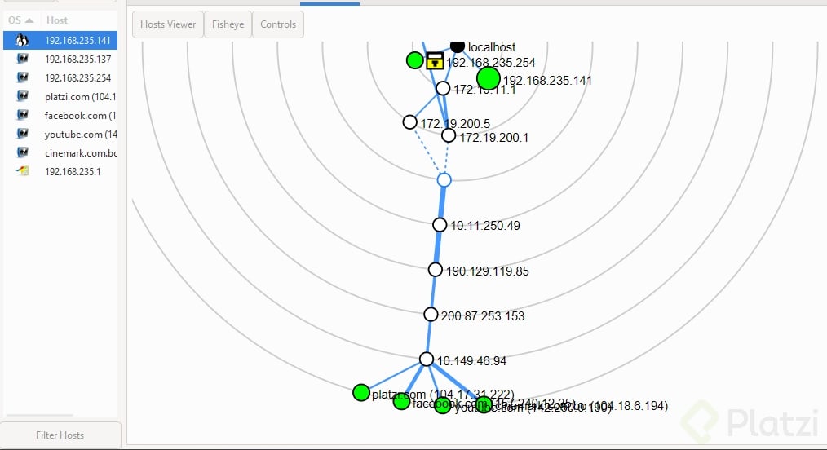Select host 192.168.235.137 in the list

click(x=60, y=59)
